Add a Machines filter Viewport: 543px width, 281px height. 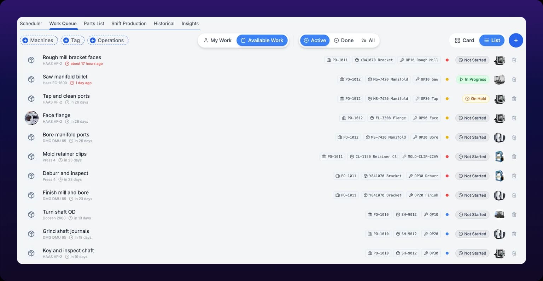(x=39, y=41)
